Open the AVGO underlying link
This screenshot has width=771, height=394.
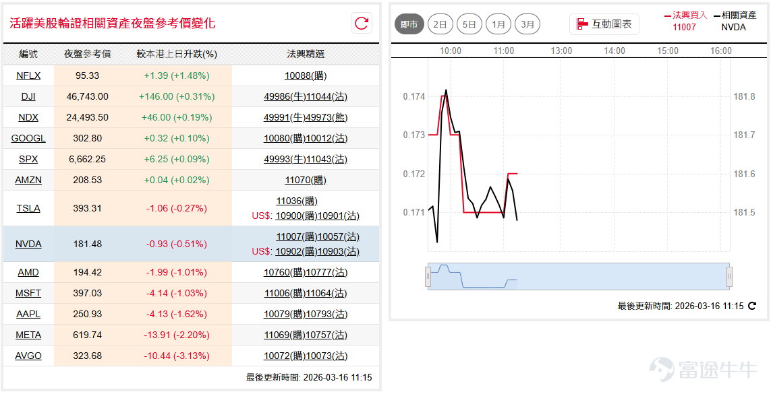point(28,356)
